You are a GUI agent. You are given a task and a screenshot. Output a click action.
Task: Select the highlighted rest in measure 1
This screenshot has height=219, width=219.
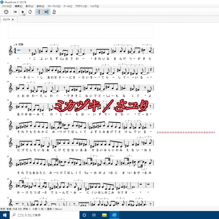[19, 50]
